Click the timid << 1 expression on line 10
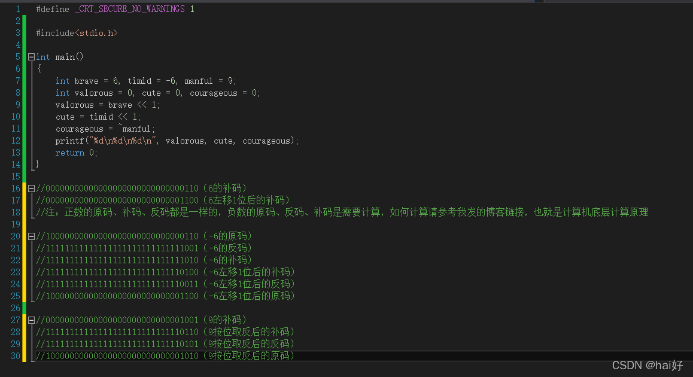 tap(114, 117)
